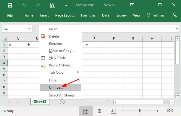Open the View ribbon tab
This screenshot has width=181, height=116.
point(137,15)
